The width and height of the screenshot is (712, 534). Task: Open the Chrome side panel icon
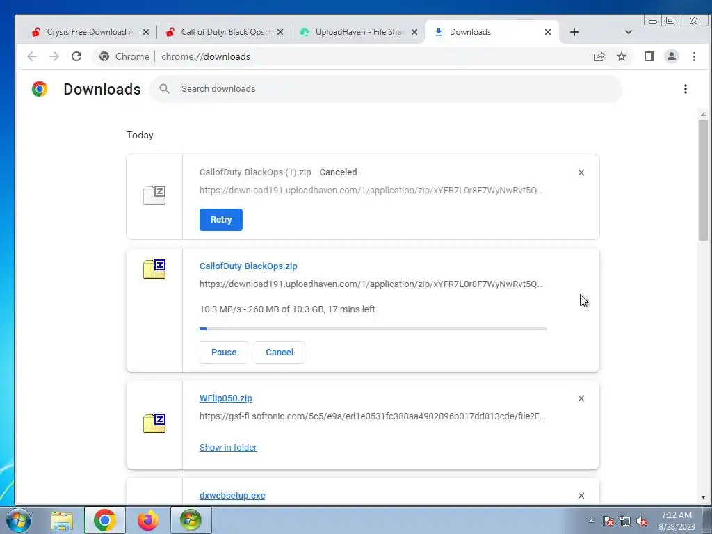coord(649,56)
